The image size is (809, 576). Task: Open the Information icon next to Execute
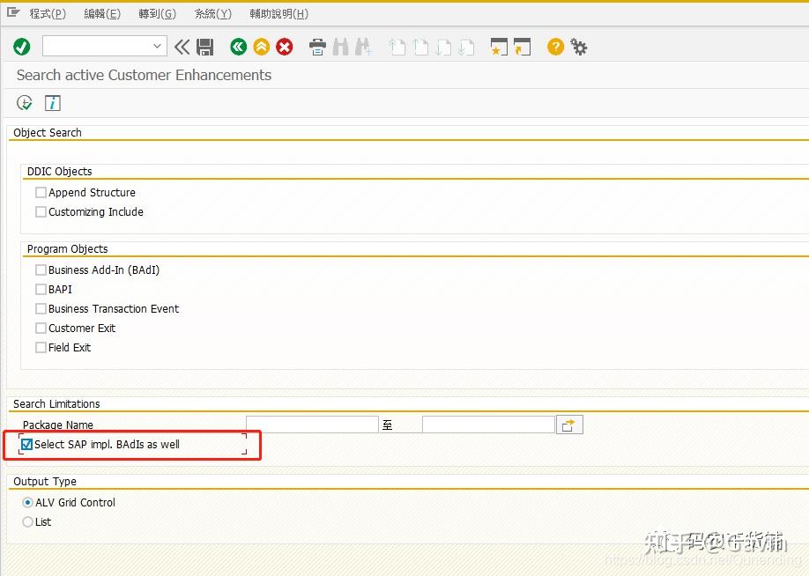[52, 102]
